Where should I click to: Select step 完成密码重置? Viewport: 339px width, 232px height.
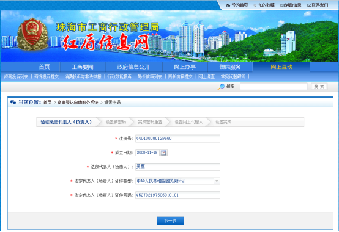tap(150, 122)
